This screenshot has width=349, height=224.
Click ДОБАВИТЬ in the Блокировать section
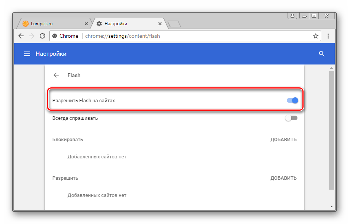(x=283, y=140)
